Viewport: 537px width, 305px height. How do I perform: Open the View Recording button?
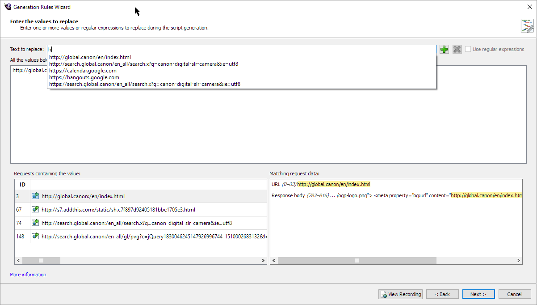400,294
